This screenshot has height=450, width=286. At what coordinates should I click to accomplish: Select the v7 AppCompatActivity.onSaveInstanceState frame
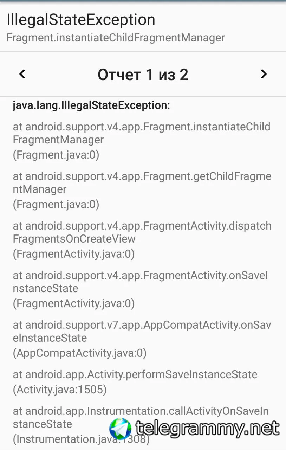[x=142, y=332]
